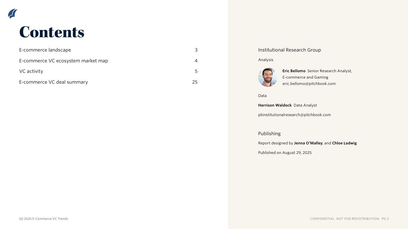Open E-commerce VC deal summary entry
The height and width of the screenshot is (229, 408).
tap(53, 82)
